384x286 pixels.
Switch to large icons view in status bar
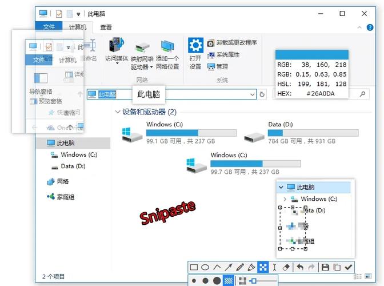coord(368,276)
